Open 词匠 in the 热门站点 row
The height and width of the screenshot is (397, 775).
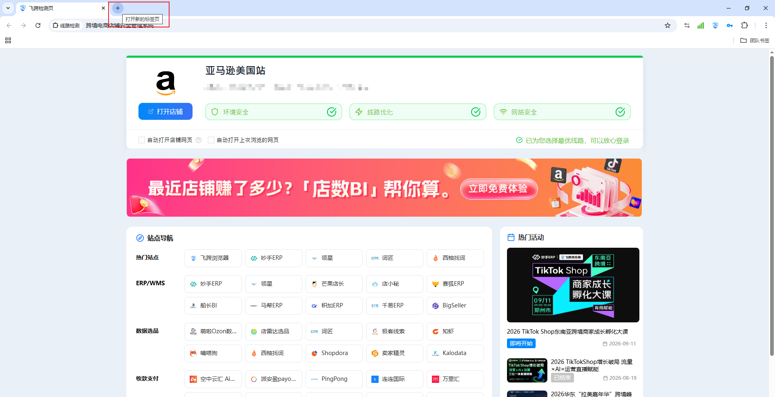pos(395,258)
